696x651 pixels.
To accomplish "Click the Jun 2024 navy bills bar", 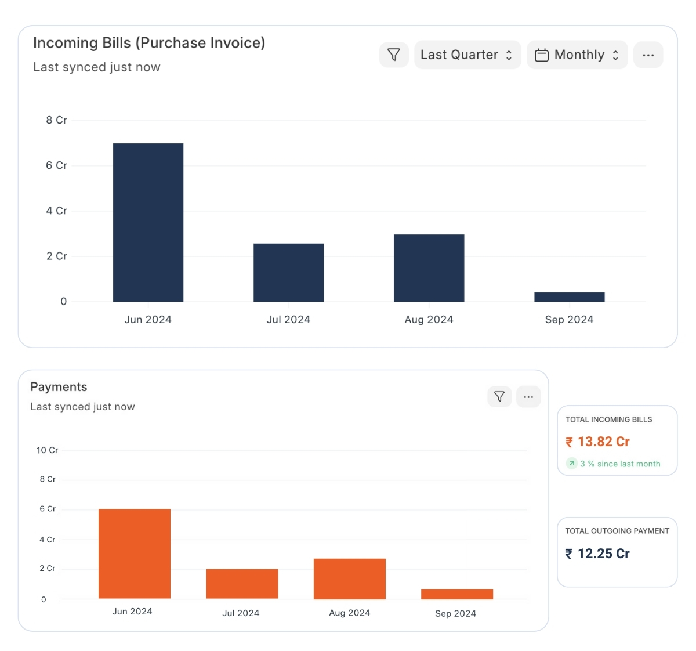I will 148,222.
